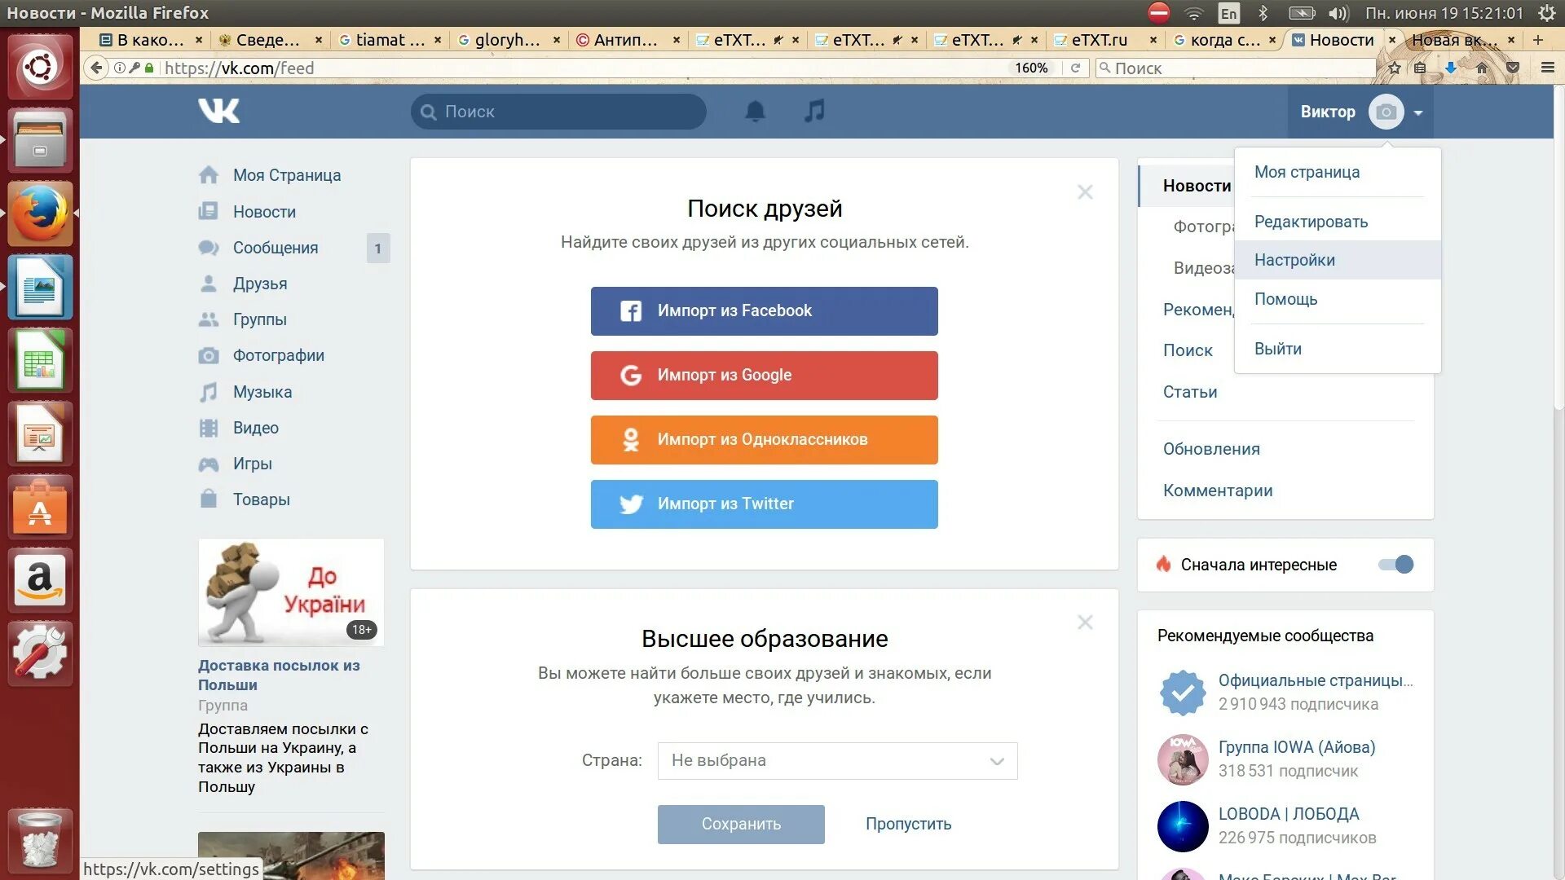Click the Firefox Поиск search box
The height and width of the screenshot is (880, 1565).
(x=1236, y=68)
